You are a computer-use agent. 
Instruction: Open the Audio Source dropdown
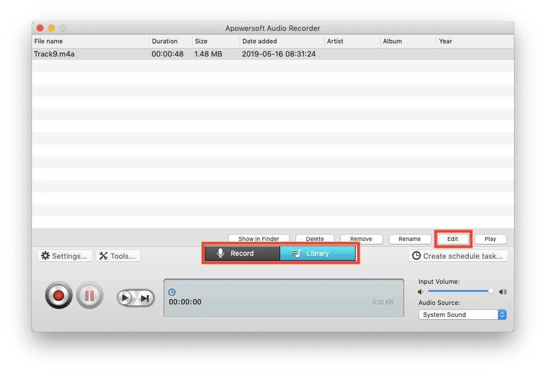[x=457, y=314]
